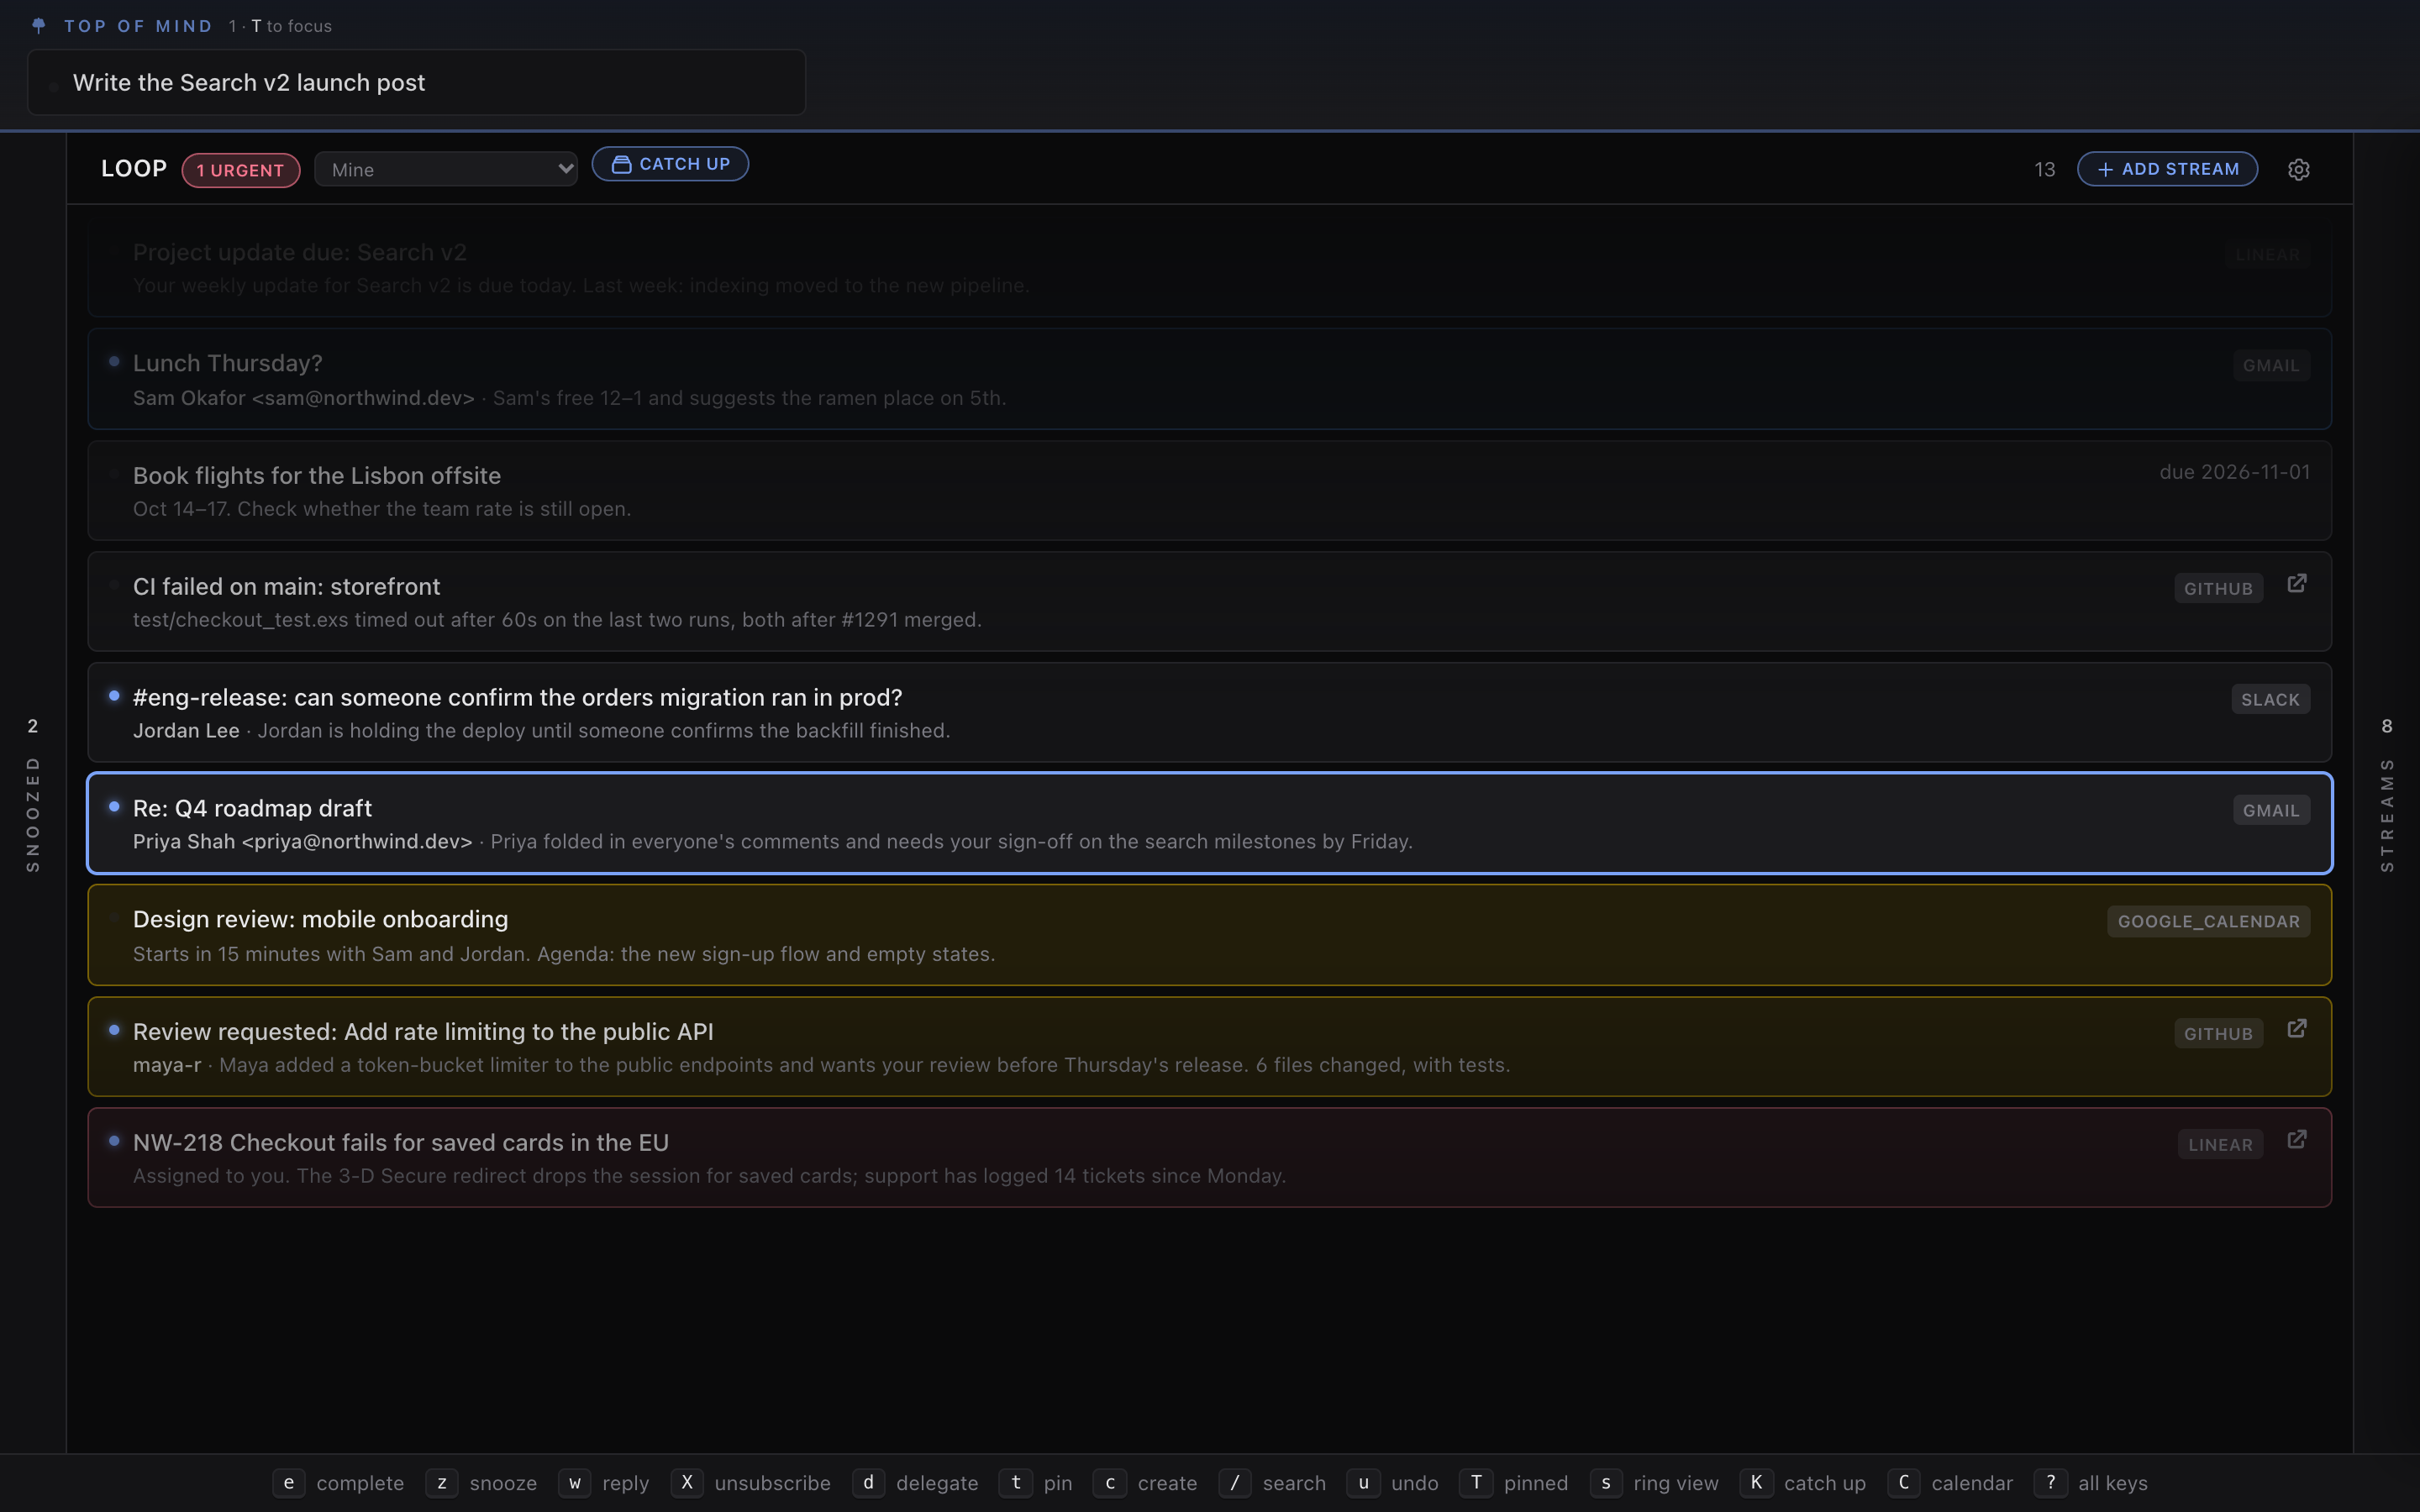Click the stream count 13
Viewport: 2420px width, 1512px height.
2044,170
